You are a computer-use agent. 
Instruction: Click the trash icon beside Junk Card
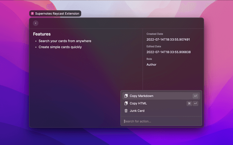(x=126, y=111)
